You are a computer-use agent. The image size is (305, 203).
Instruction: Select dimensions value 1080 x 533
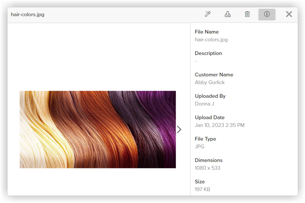(208, 168)
